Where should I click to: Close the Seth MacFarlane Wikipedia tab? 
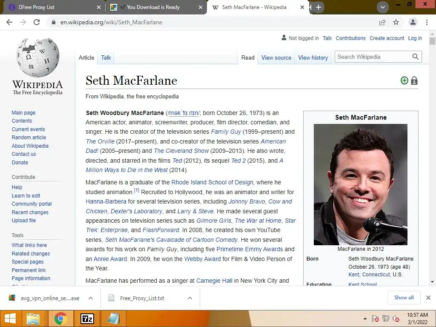tap(302, 7)
